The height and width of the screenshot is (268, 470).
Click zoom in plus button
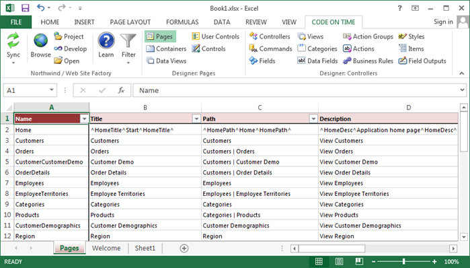[x=434, y=262]
